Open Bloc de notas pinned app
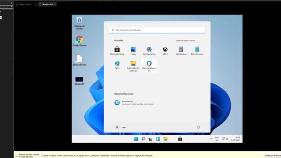The image size is (281, 158). click(197, 51)
